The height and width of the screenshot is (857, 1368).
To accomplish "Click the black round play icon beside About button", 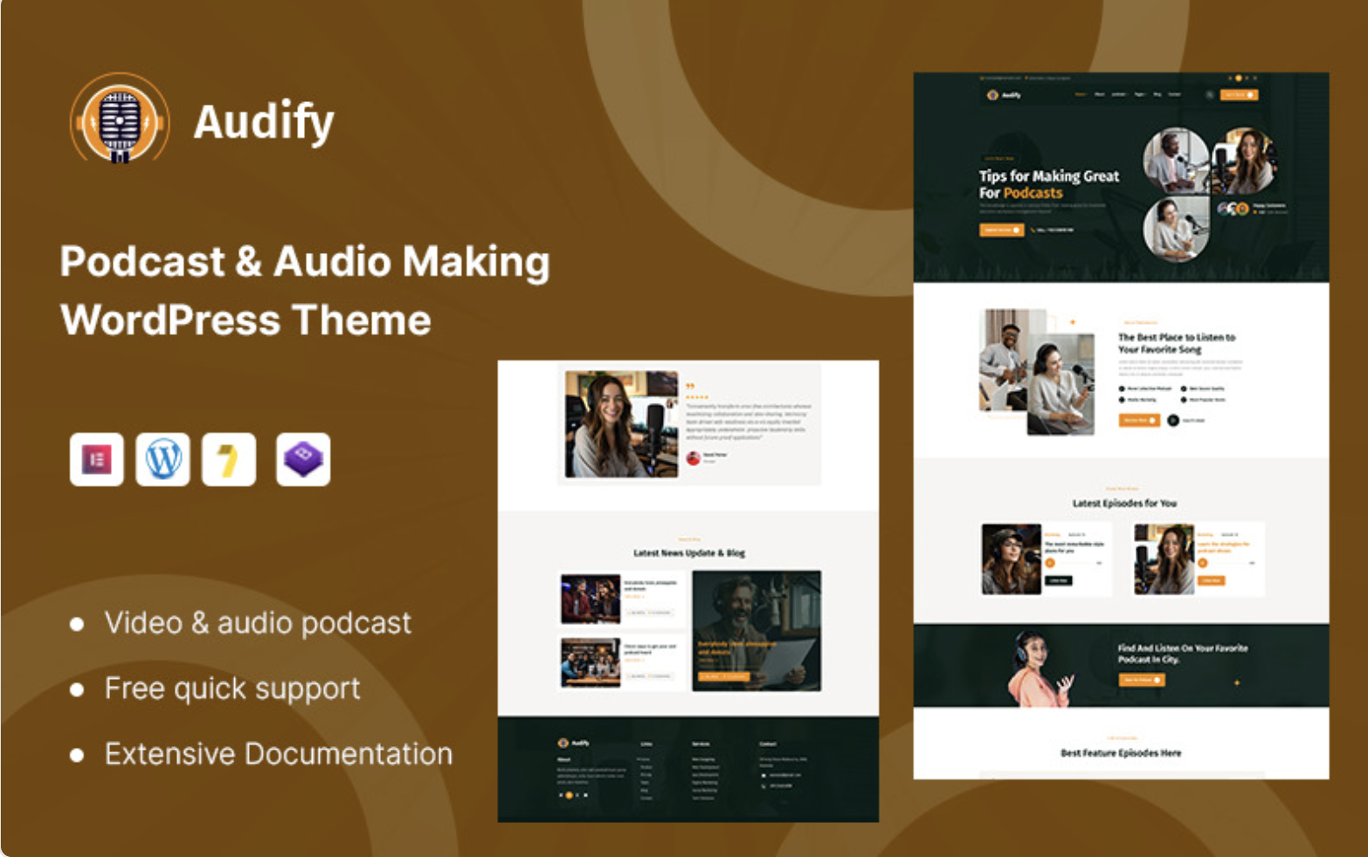I will click(x=1173, y=420).
